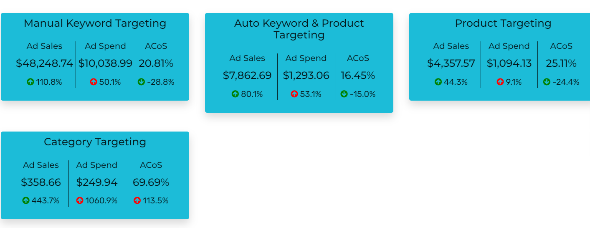Click the 25.11% ACoS value

tap(561, 63)
